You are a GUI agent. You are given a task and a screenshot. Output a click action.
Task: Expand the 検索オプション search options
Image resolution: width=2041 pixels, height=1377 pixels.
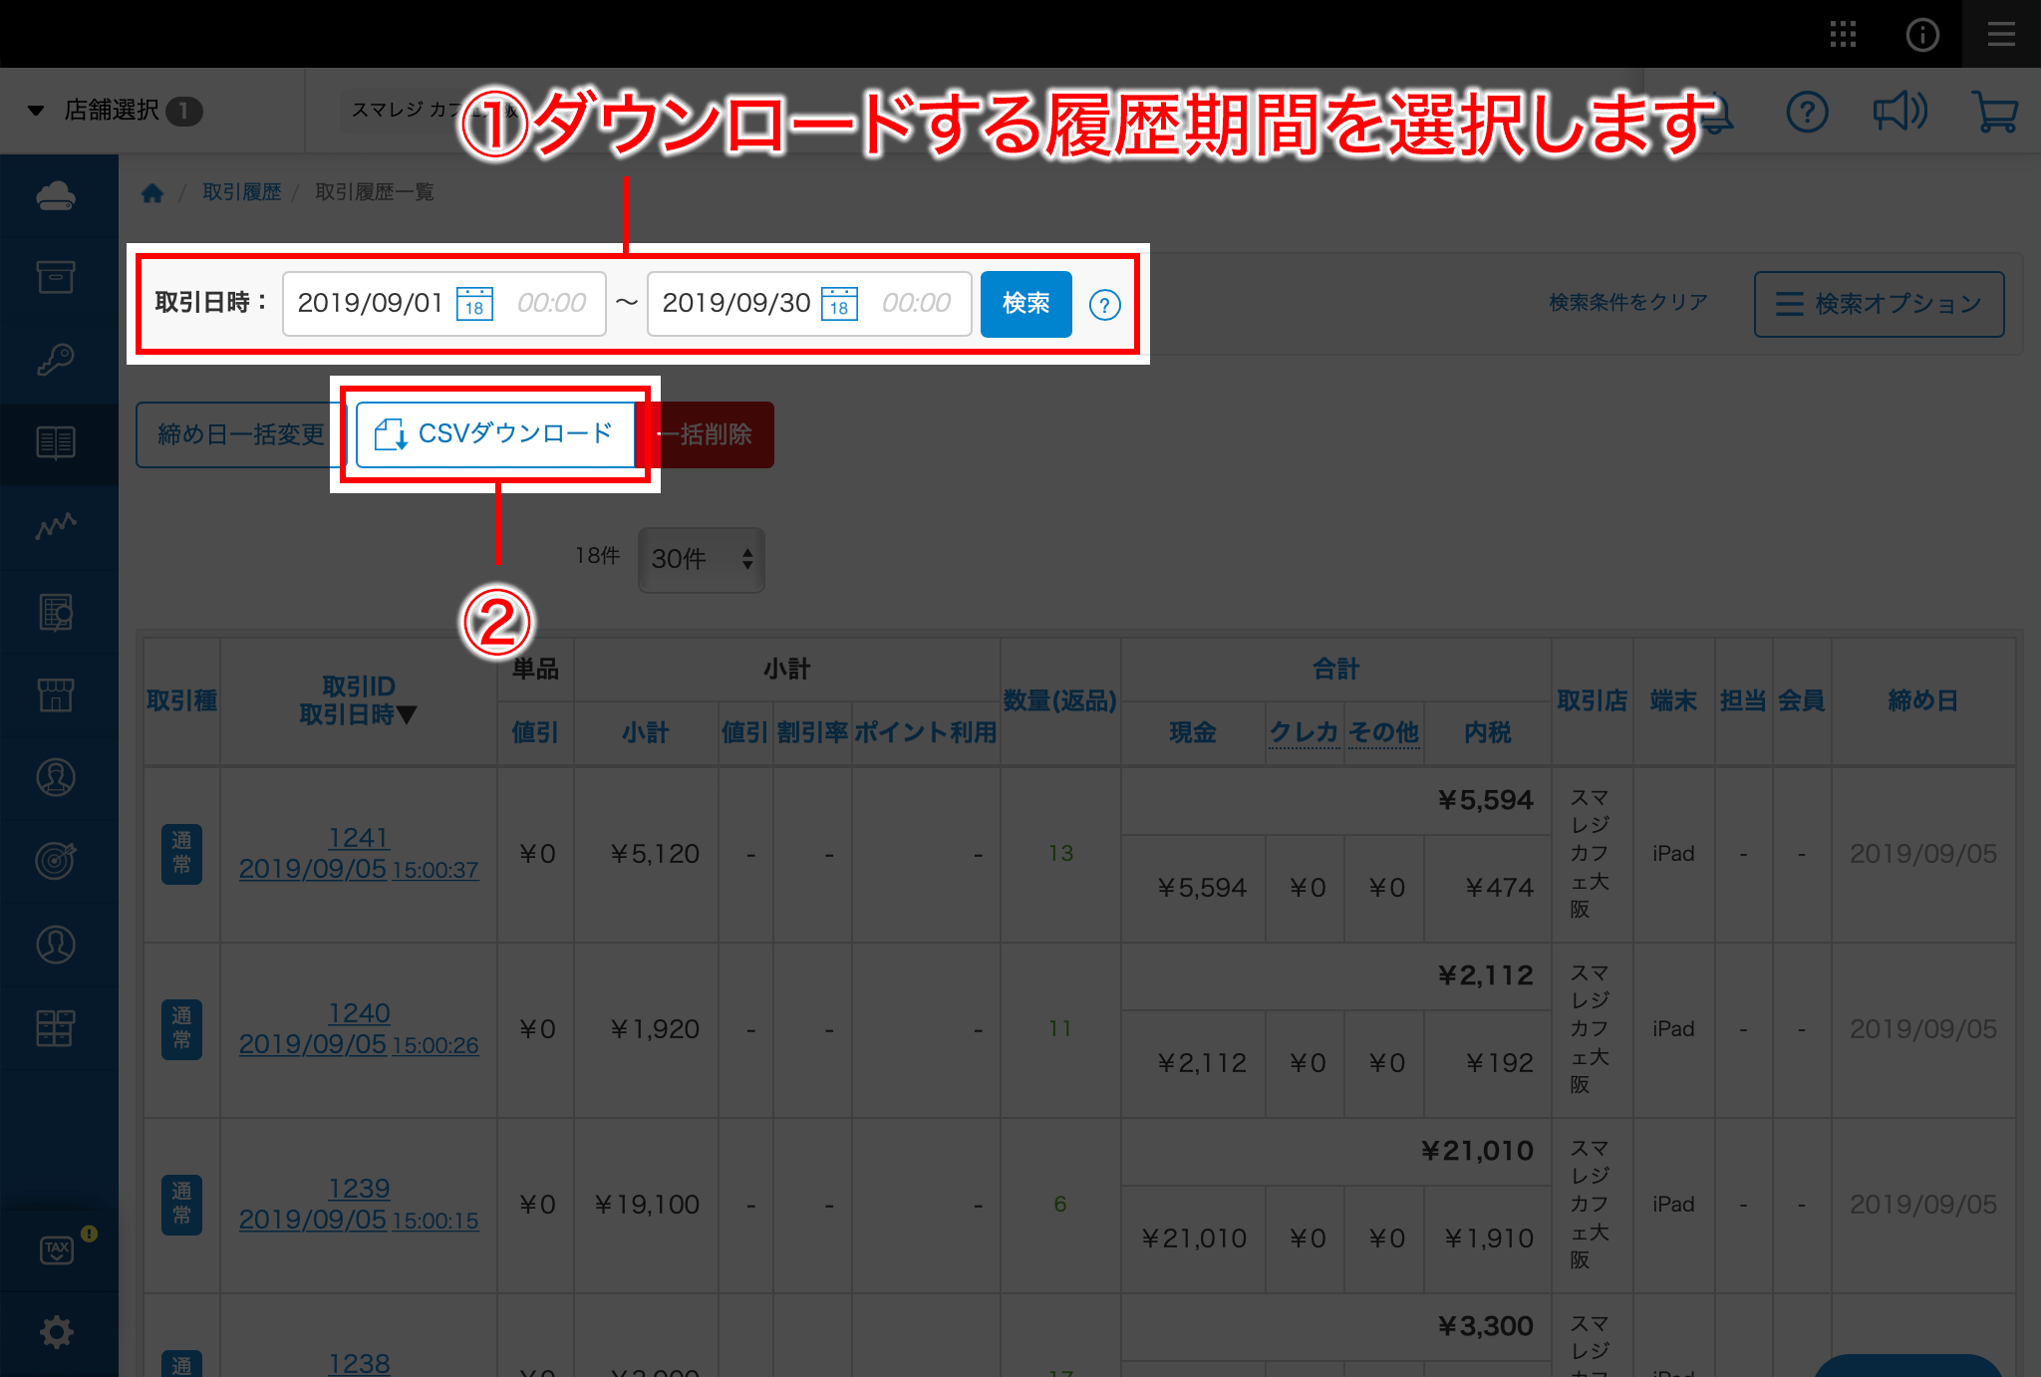1879,304
